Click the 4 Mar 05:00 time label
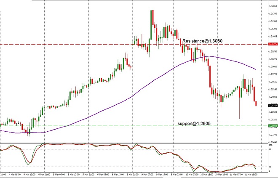The height and width of the screenshot is (178, 278). (x=15, y=174)
